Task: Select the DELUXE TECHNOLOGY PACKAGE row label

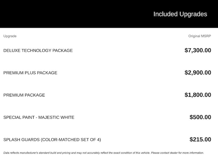Action: [38, 50]
